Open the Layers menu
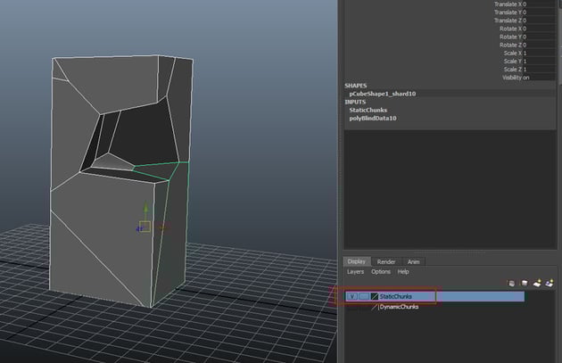The width and height of the screenshot is (562, 363). [355, 272]
